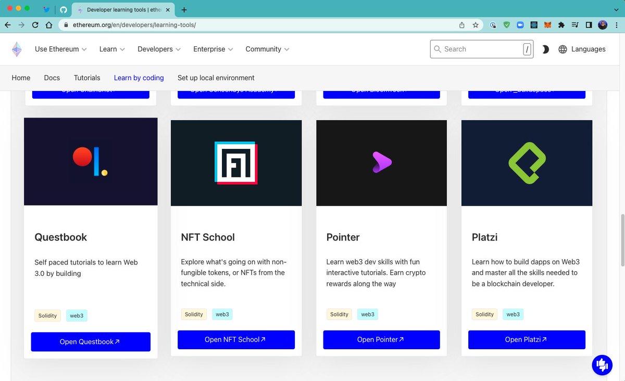Click the Solidity tag on Pointer
Screen dimensions: 625x381
point(339,314)
